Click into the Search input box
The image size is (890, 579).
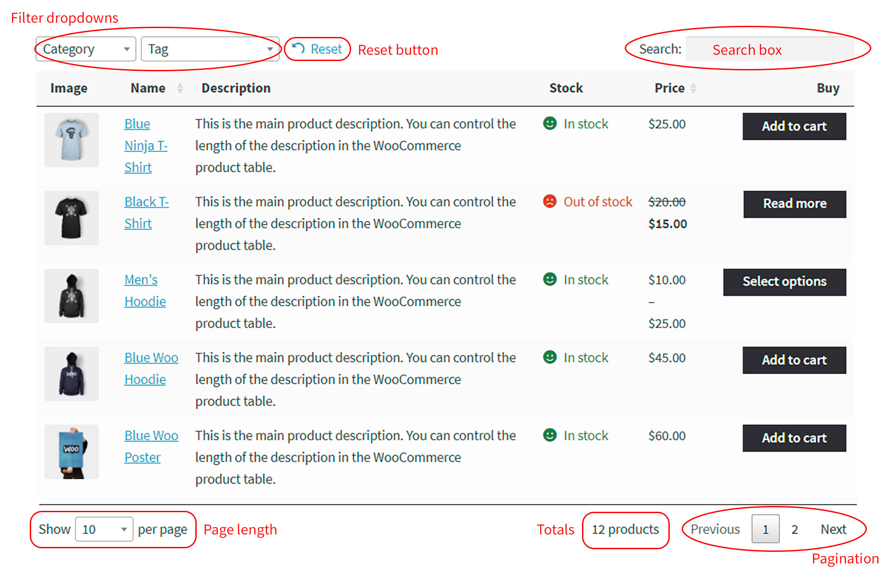tap(770, 49)
